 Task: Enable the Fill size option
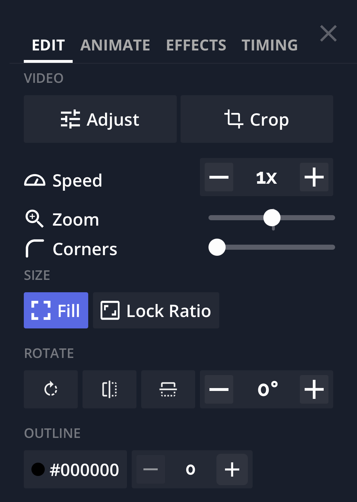pos(56,310)
